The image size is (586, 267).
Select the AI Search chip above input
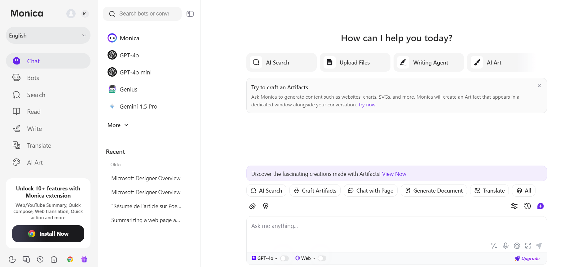[266, 190]
